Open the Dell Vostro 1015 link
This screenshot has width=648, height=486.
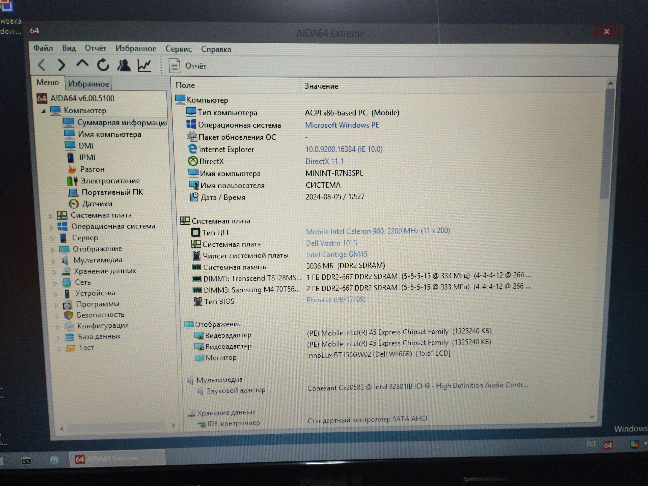point(331,243)
